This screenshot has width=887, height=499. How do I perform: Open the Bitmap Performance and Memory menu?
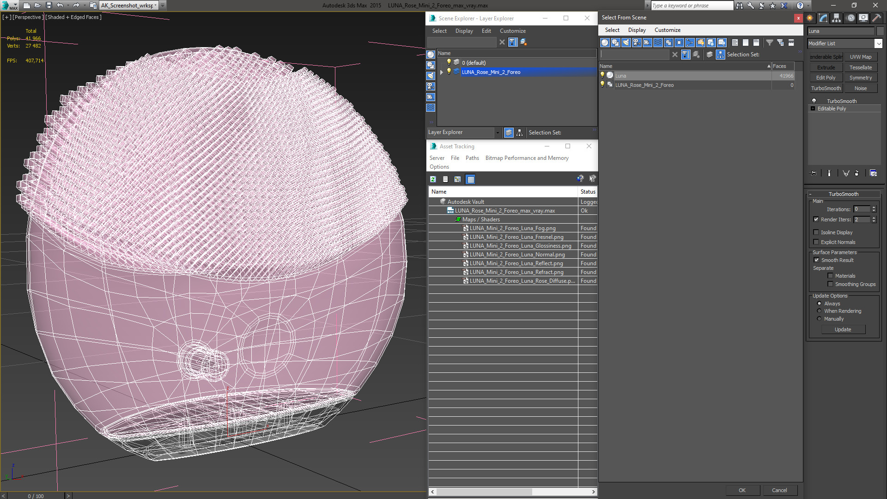(527, 158)
